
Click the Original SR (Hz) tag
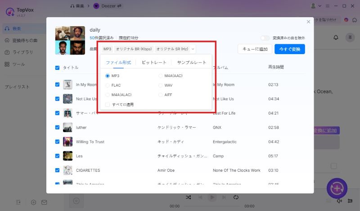click(172, 49)
